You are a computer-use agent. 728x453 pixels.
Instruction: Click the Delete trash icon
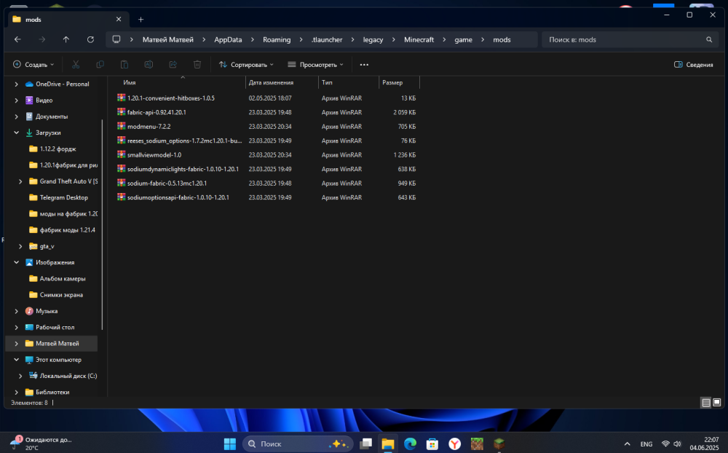click(197, 65)
